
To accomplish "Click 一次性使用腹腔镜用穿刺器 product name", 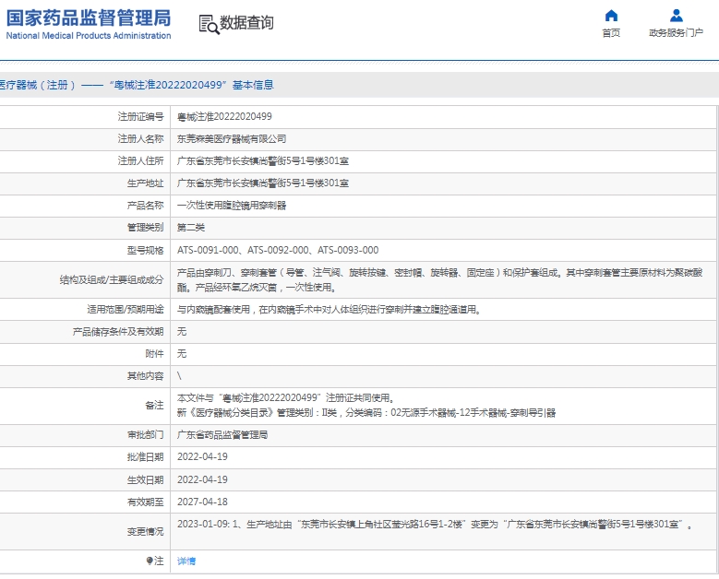I will [232, 206].
